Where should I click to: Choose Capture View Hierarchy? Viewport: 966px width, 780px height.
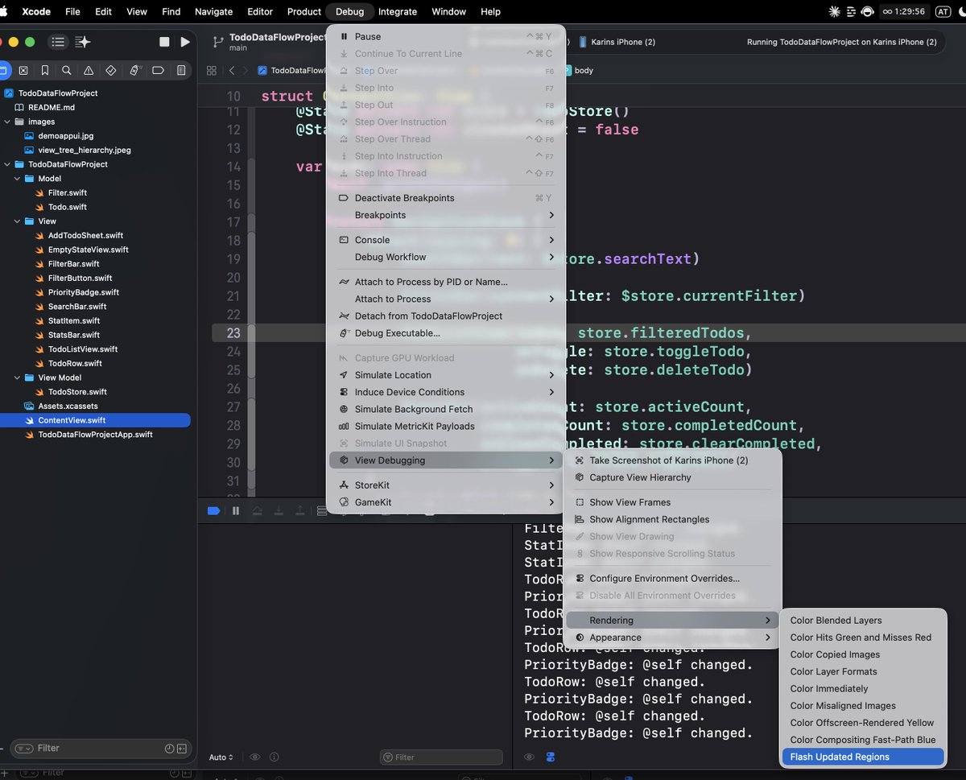[x=672, y=477]
